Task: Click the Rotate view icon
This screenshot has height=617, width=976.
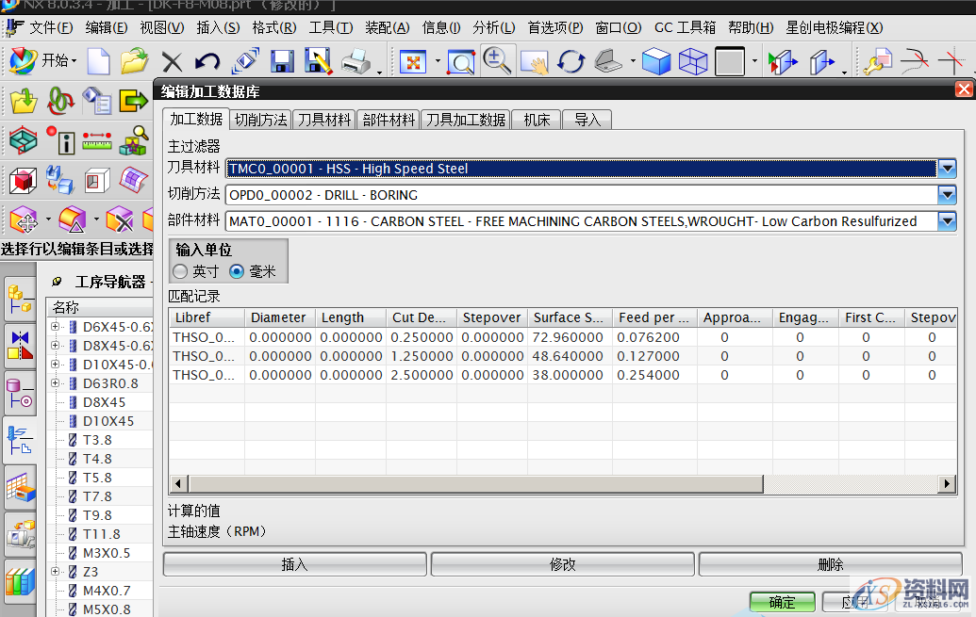Action: point(571,62)
